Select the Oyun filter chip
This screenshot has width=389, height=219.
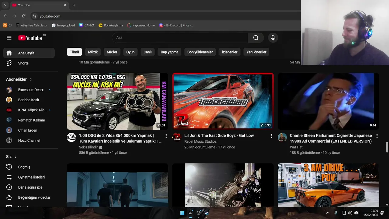[x=130, y=52]
